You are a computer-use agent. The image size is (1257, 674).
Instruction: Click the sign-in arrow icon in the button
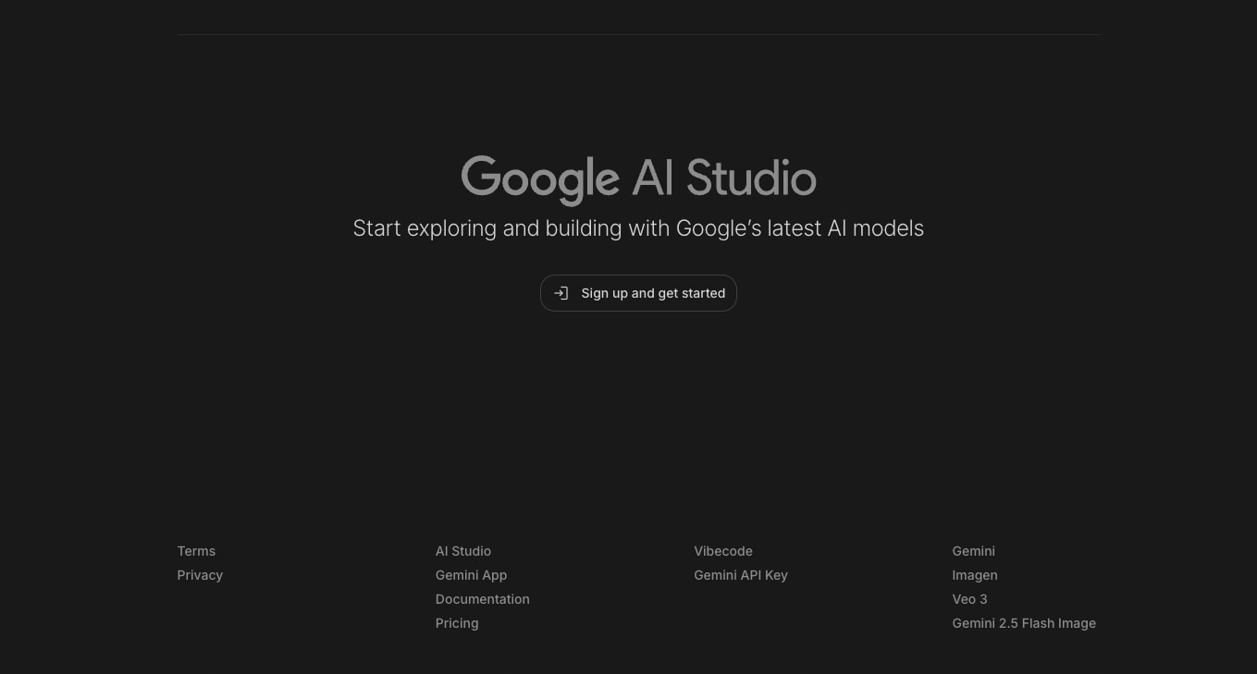(561, 293)
